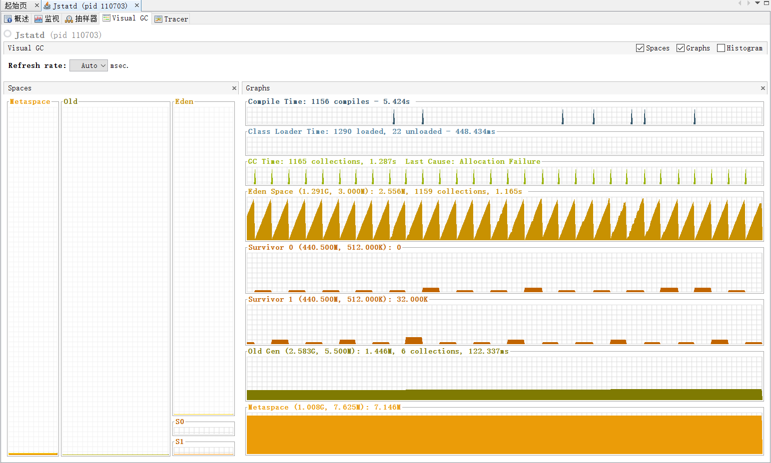Close the 起始页 tab
The image size is (771, 463).
tap(36, 5)
